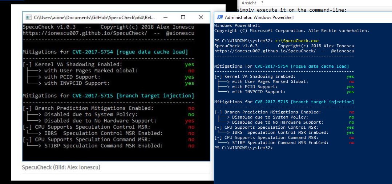Click the last empty PS C:\WINDOWS\system32> prompt
The height and width of the screenshot is (184, 392).
coord(243,148)
